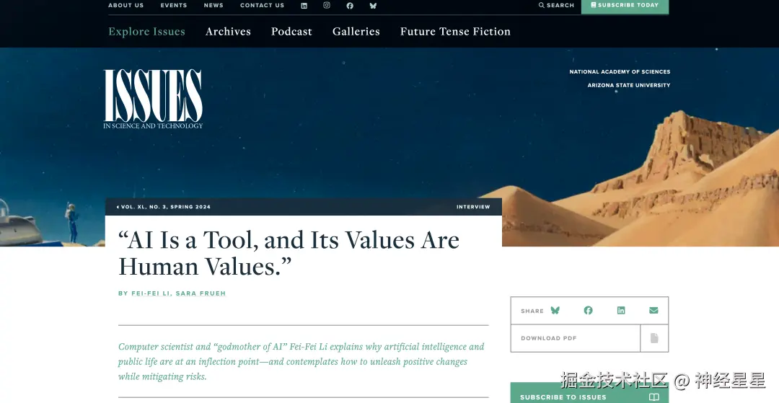
Task: Click the Subscribe to Issues button
Action: click(x=589, y=394)
